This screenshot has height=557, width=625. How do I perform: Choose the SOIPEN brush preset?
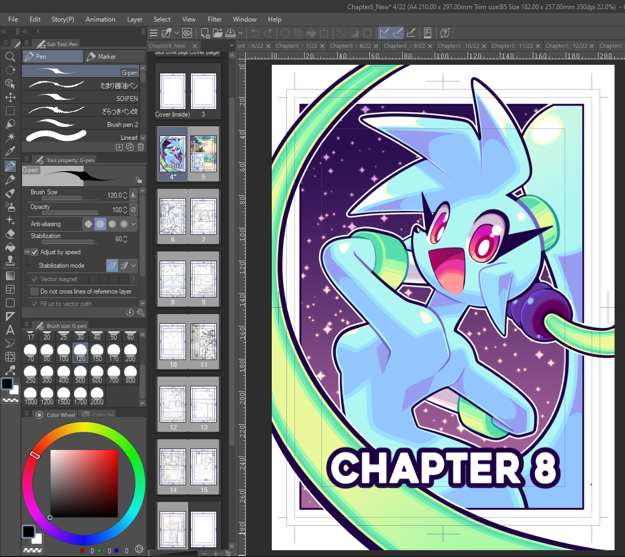click(x=81, y=98)
